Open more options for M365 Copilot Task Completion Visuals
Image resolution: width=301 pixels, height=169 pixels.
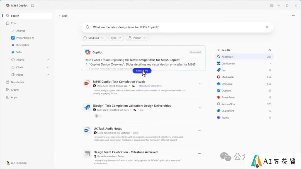[200, 83]
